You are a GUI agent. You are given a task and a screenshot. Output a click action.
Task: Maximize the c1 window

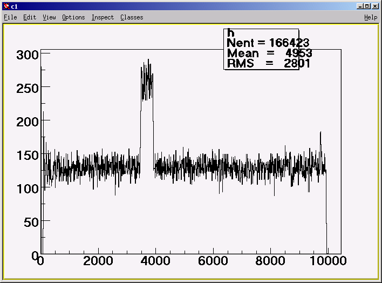pos(367,6)
